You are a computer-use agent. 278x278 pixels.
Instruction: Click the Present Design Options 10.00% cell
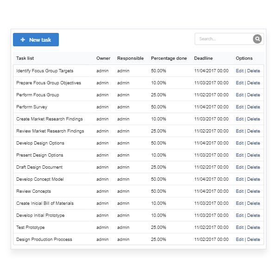pyautogui.click(x=158, y=155)
